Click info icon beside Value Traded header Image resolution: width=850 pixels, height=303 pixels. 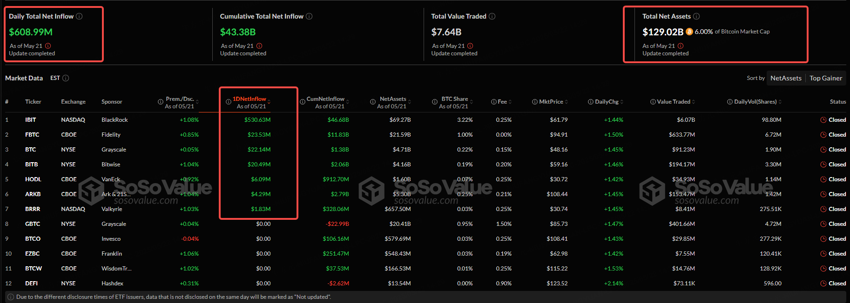pos(653,102)
